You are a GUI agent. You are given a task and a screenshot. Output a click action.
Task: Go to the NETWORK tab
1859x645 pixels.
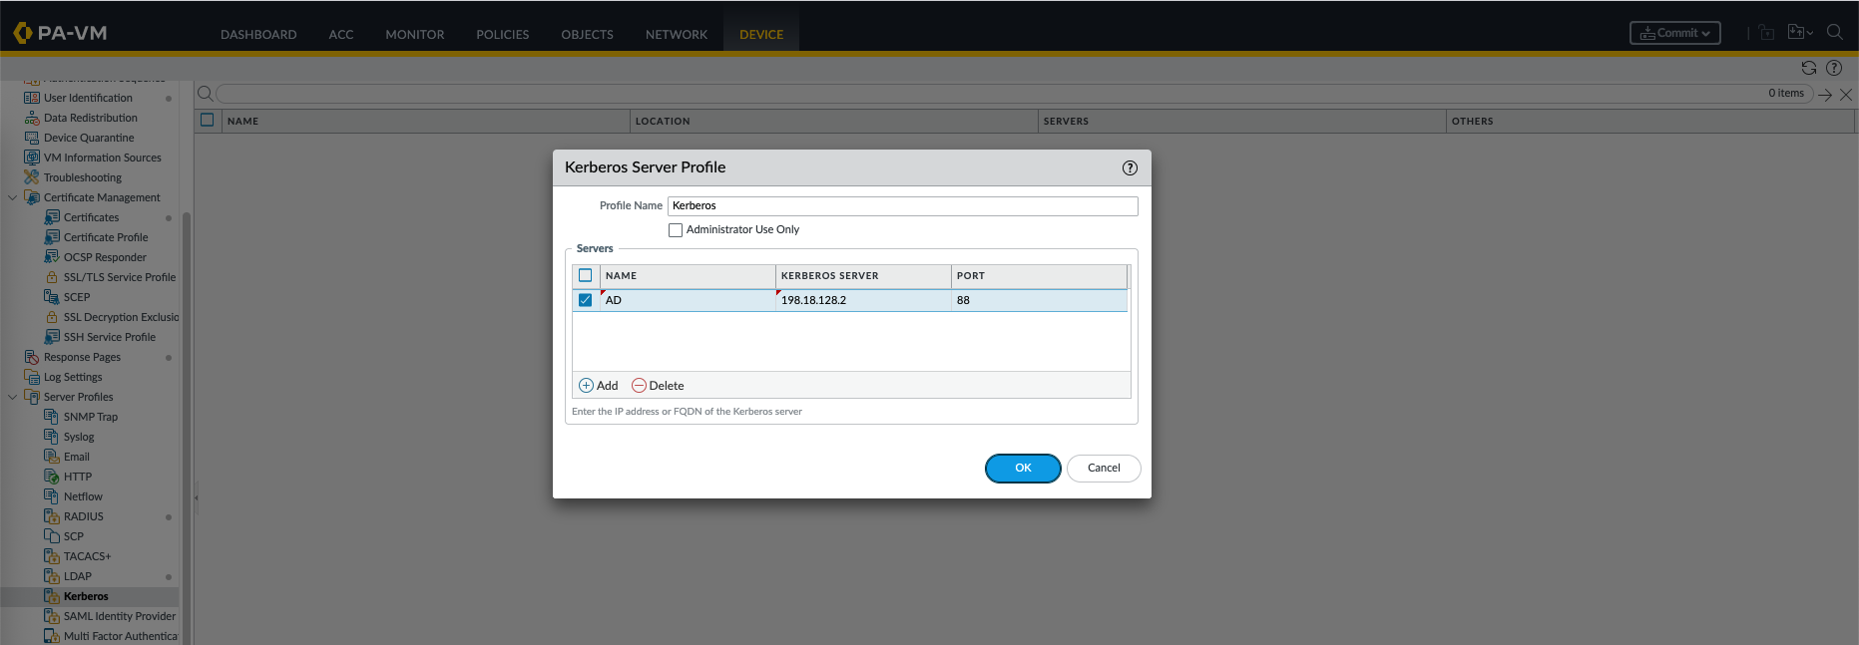[676, 34]
